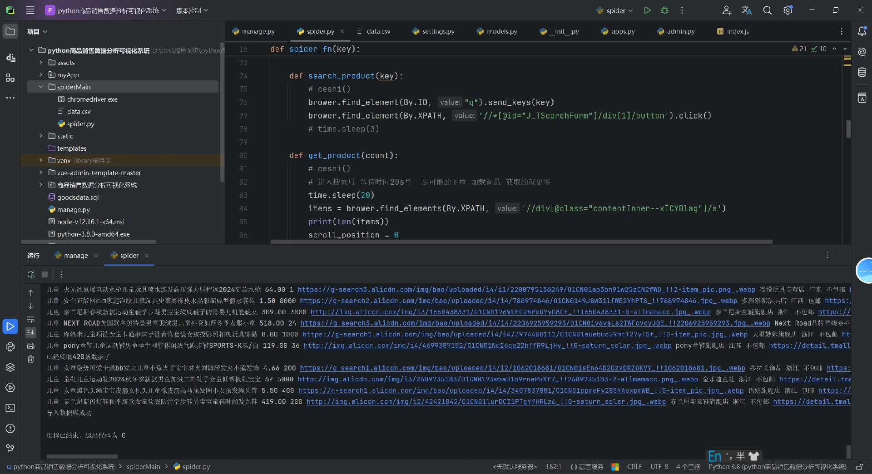Toggle file read-only lock in status bar

(x=859, y=467)
